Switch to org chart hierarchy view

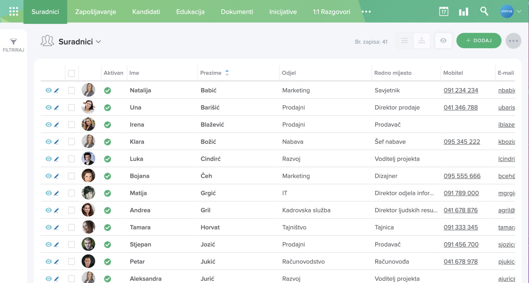(x=422, y=41)
